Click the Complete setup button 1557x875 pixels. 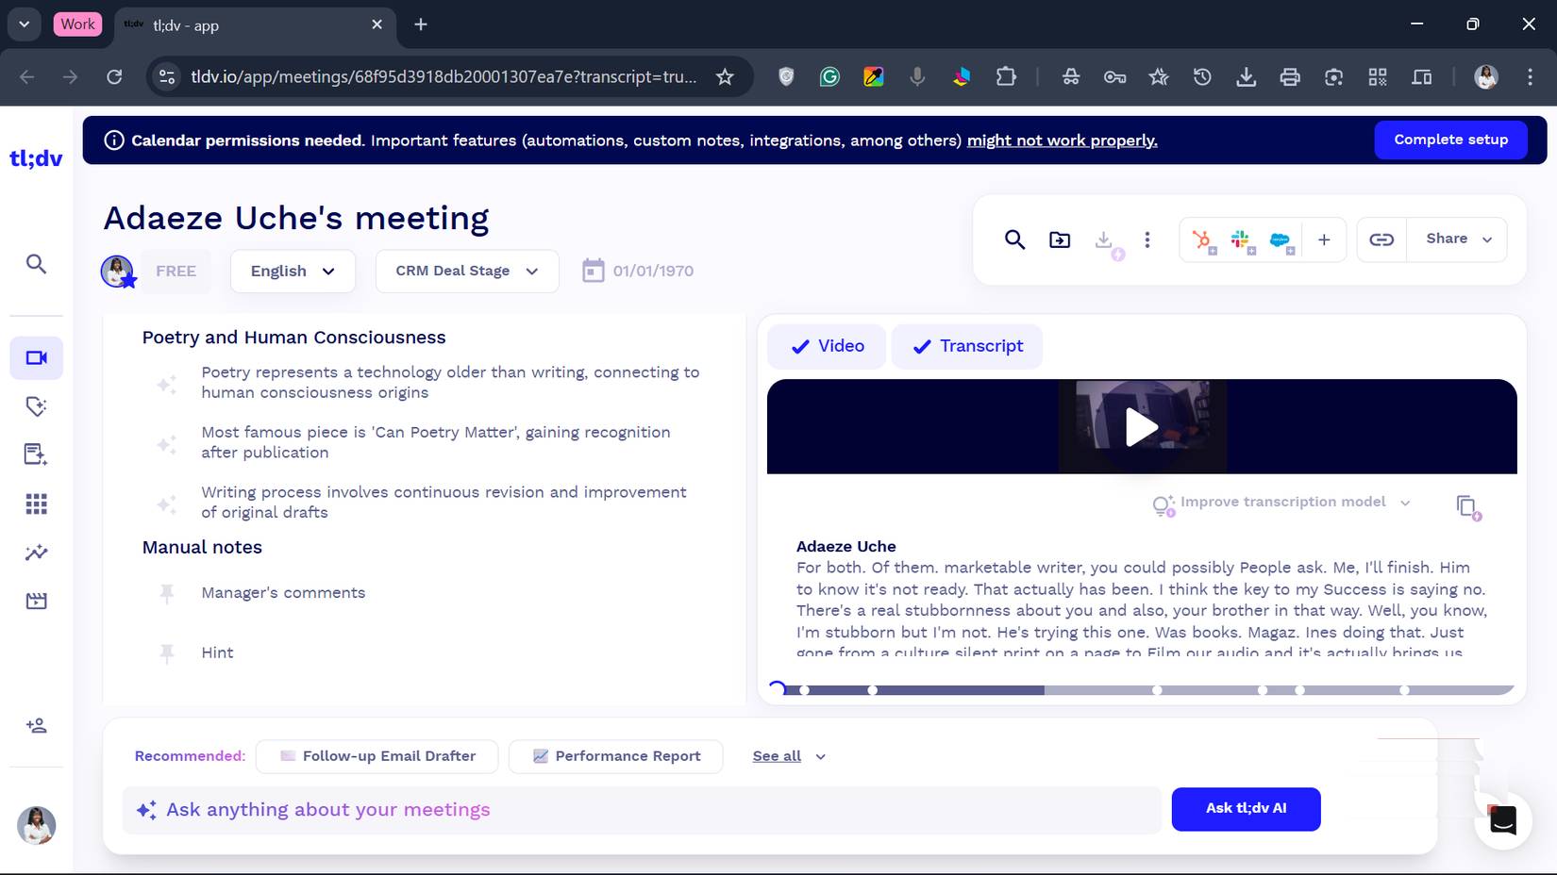click(x=1450, y=140)
